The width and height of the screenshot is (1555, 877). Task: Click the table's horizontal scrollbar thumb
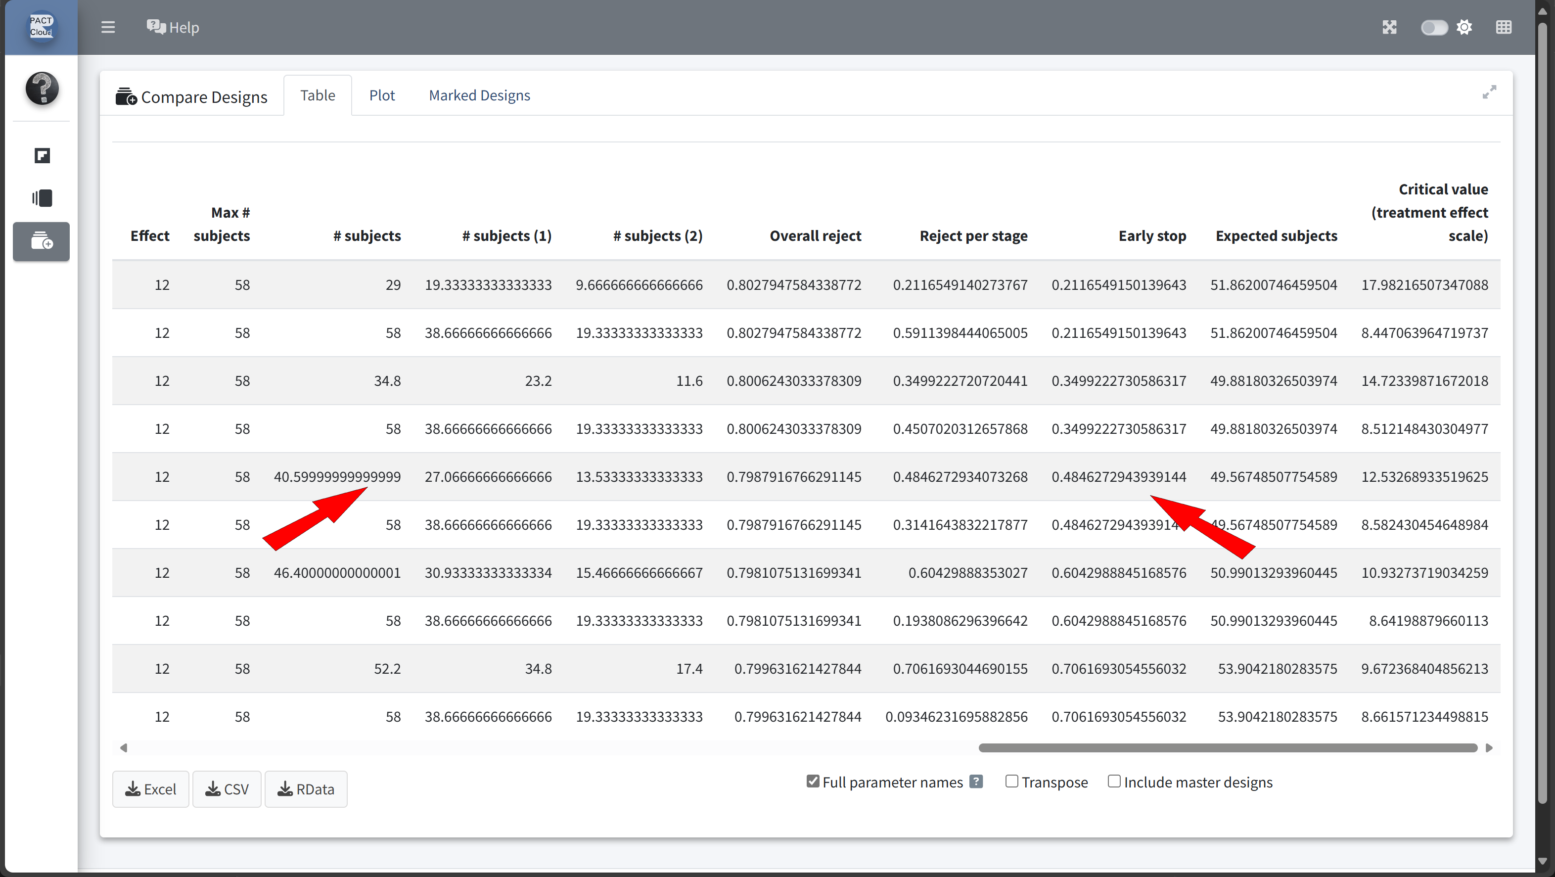tap(1228, 748)
